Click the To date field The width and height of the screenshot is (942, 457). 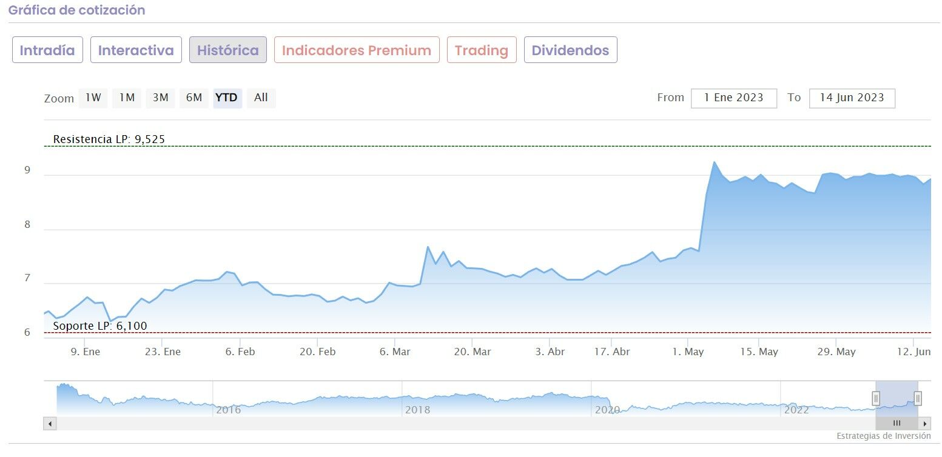[x=852, y=98]
